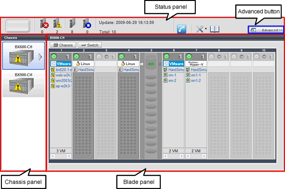
Task: Toggle gray power button of slot 10
Action: (257, 57)
